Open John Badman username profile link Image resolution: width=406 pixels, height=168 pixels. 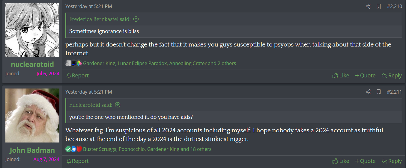(x=32, y=150)
